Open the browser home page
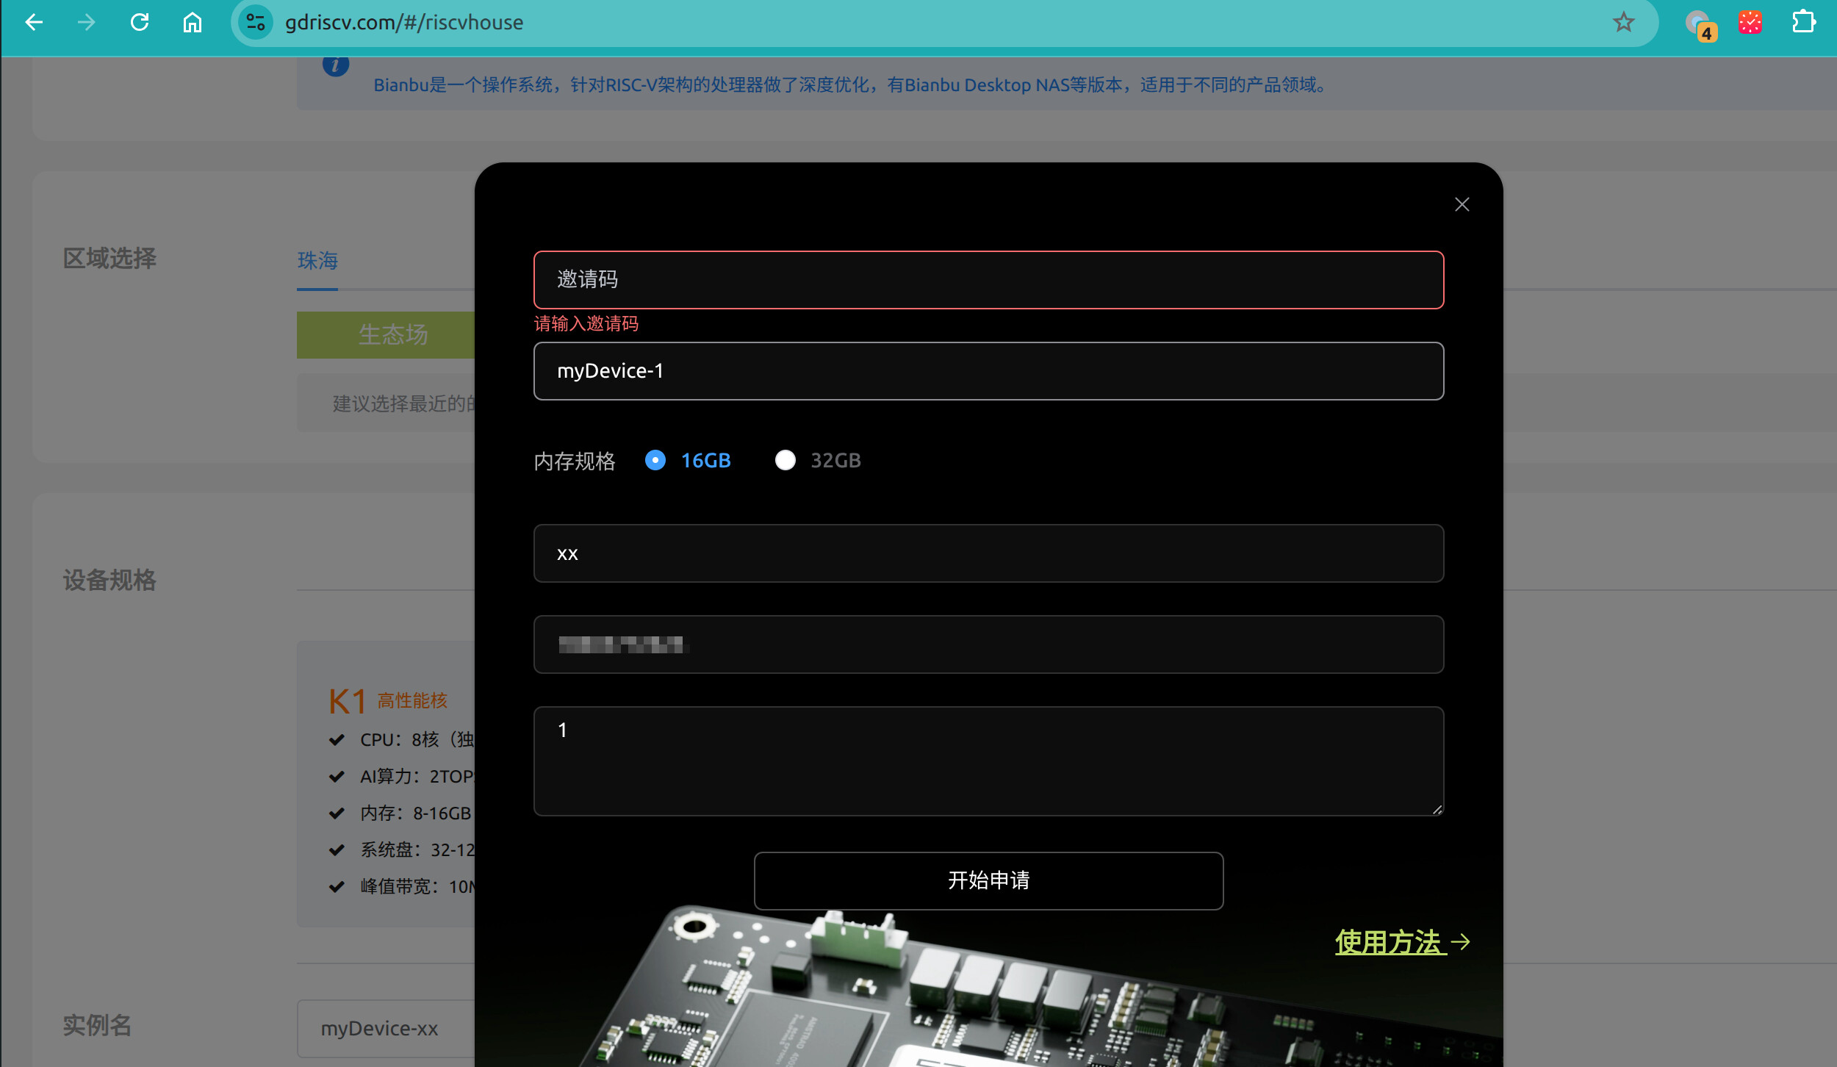This screenshot has width=1837, height=1067. (x=193, y=22)
